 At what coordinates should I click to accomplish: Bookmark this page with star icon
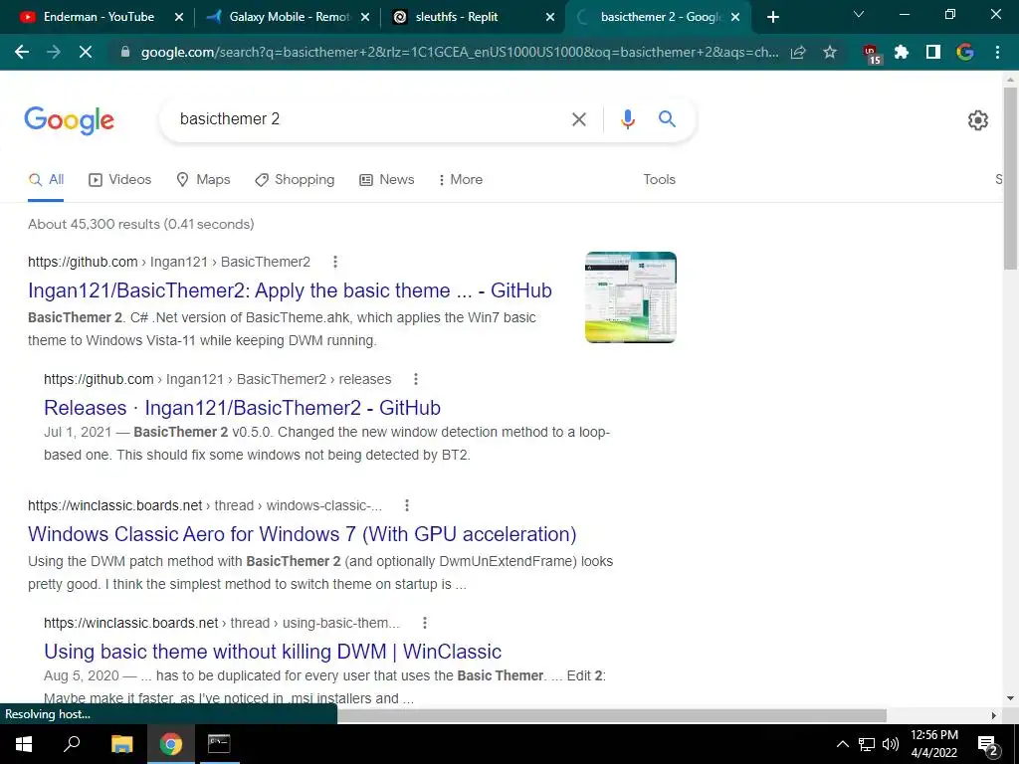pos(830,52)
